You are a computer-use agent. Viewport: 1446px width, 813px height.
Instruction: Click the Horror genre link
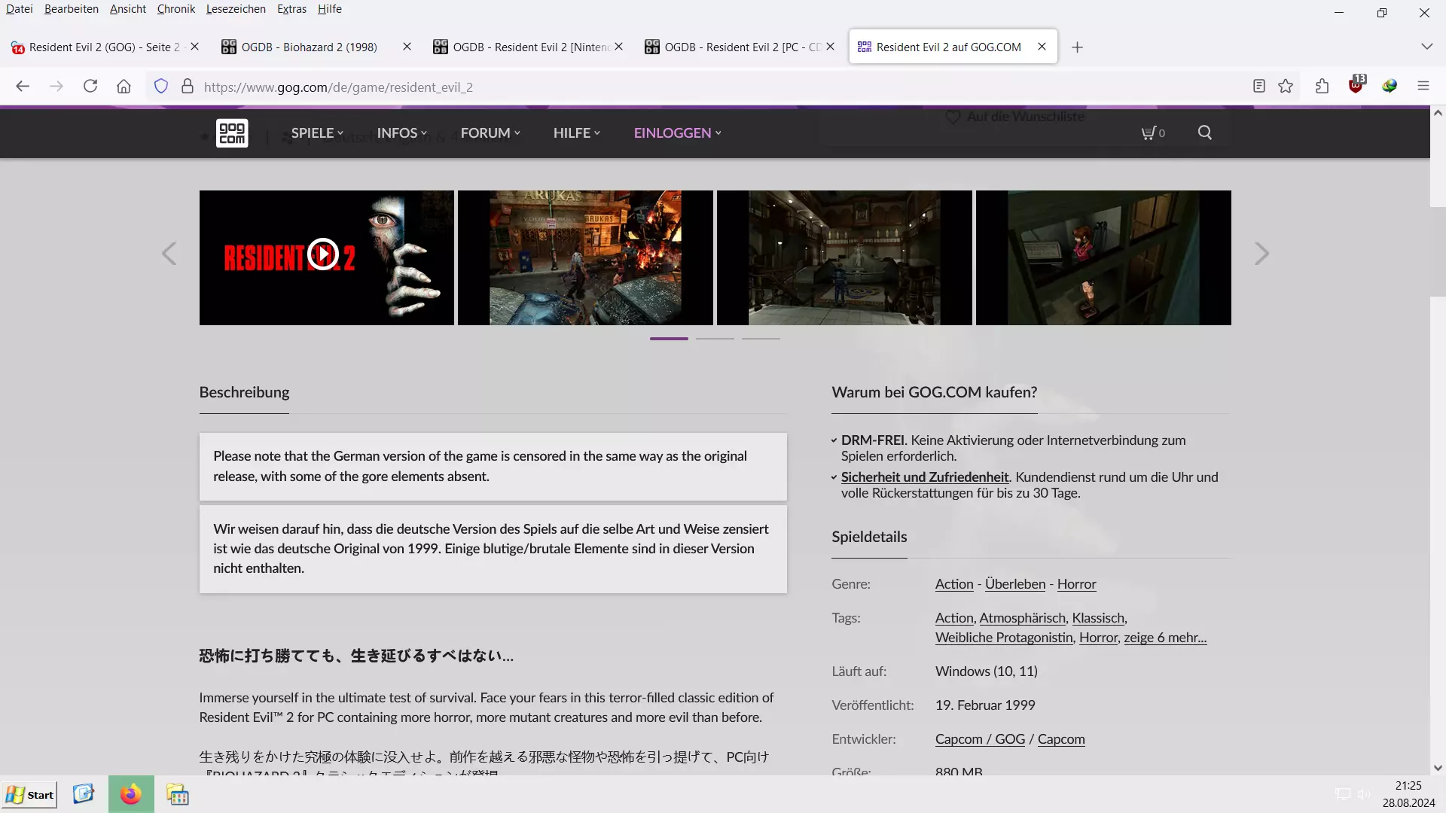click(x=1077, y=584)
